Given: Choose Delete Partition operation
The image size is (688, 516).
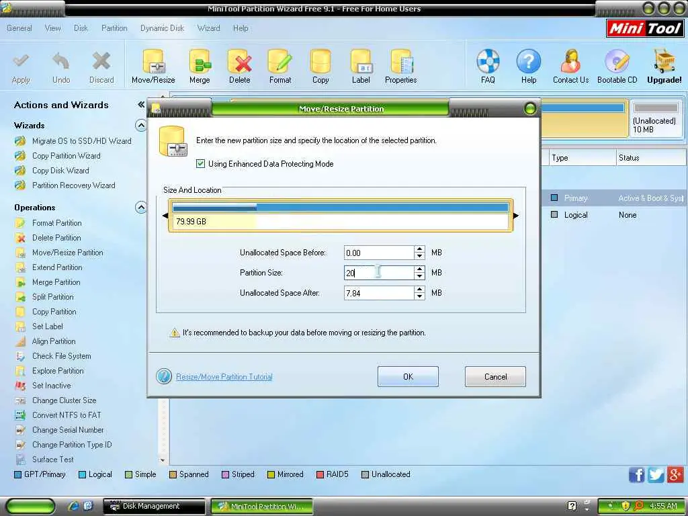Looking at the screenshot, I should click(x=56, y=238).
